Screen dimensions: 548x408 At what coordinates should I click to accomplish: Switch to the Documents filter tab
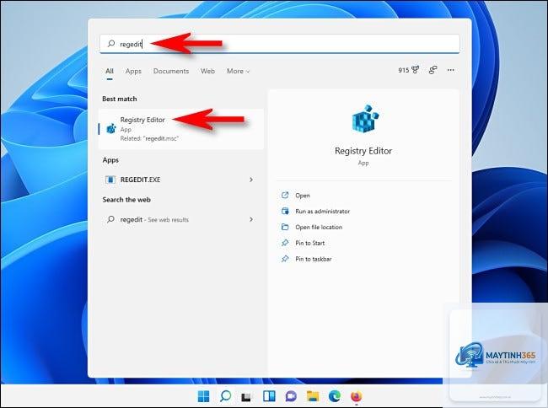tap(171, 71)
